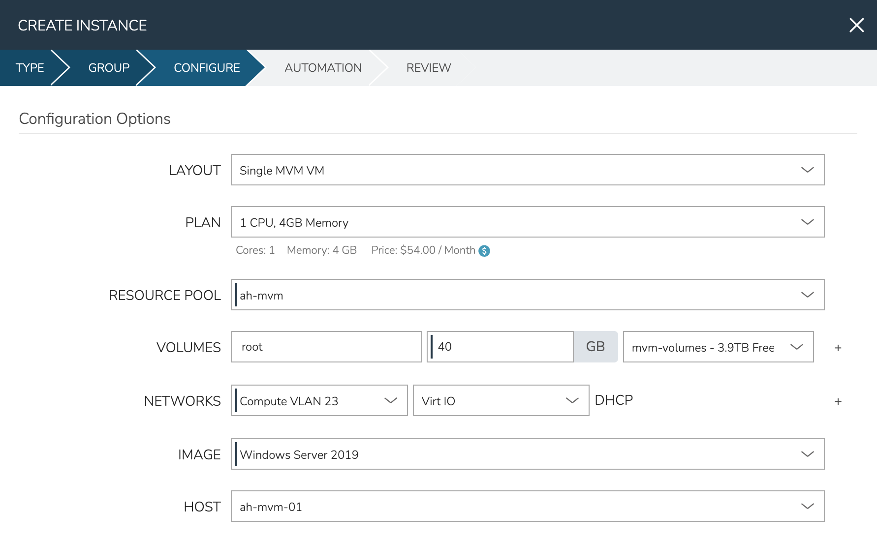
Task: Click the root volume name field
Action: pyautogui.click(x=326, y=347)
